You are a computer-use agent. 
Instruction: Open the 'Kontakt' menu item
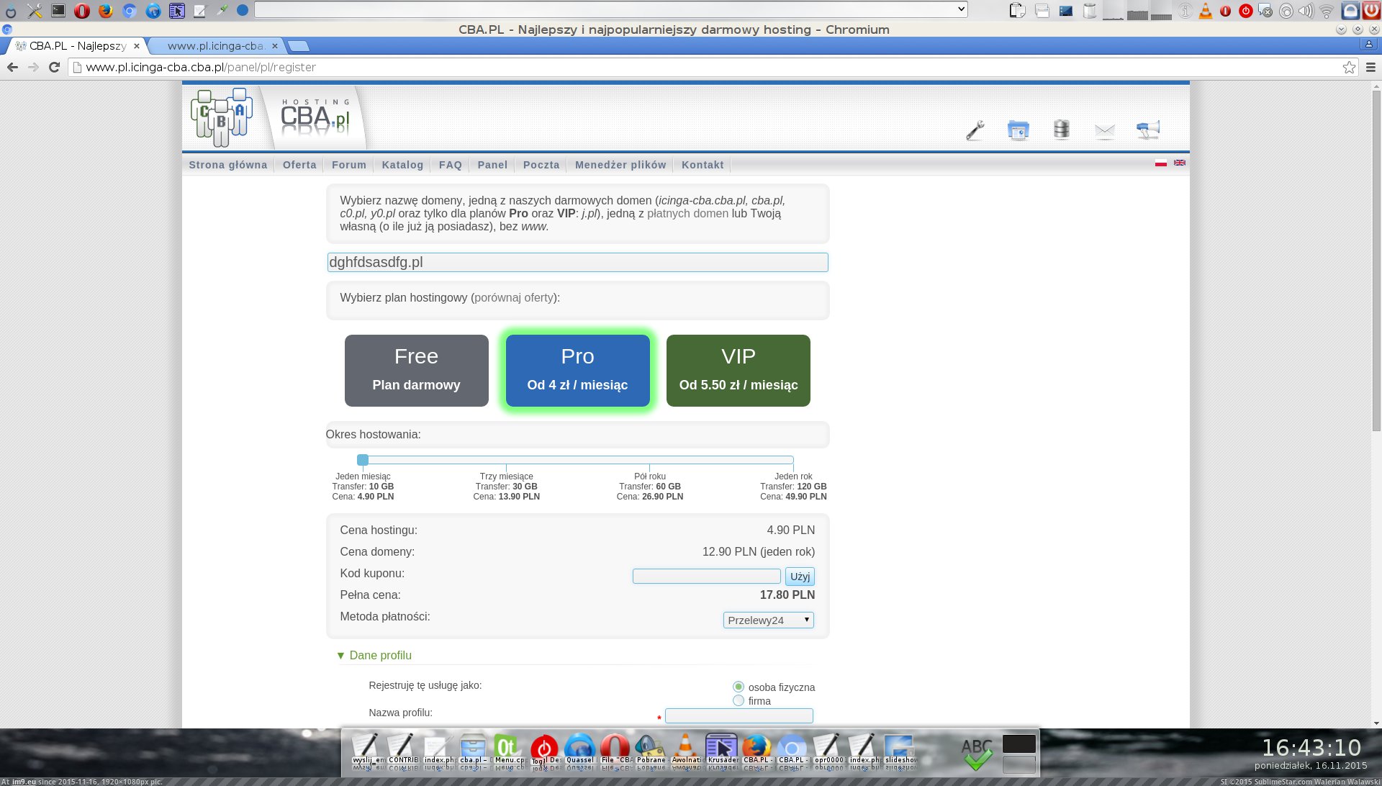pos(703,165)
